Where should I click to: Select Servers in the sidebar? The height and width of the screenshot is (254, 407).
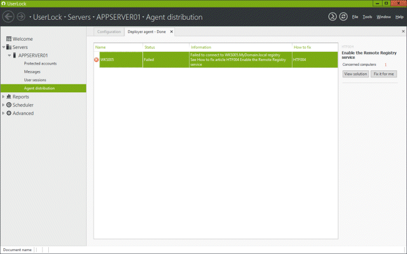click(20, 47)
